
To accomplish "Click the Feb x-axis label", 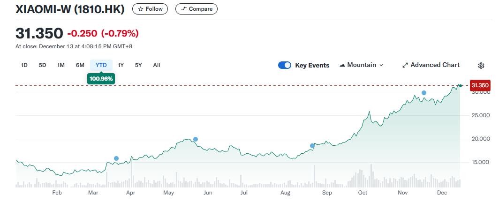I will (57, 193).
